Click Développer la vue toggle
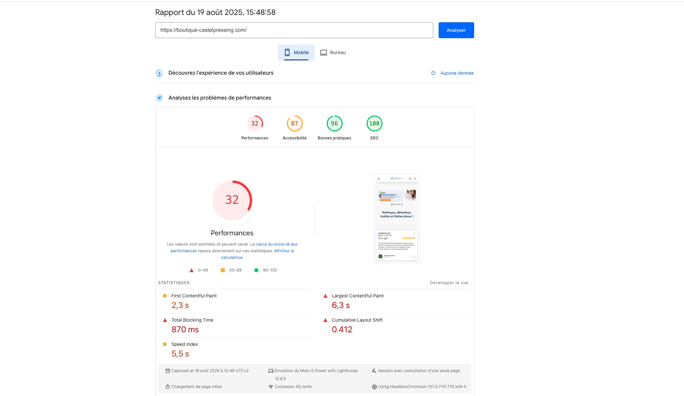Viewport: 684px width, 396px height. tap(449, 283)
